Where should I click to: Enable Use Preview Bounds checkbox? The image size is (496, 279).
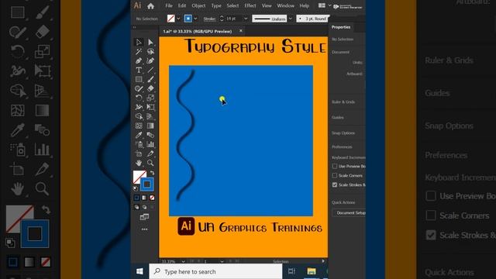(335, 166)
